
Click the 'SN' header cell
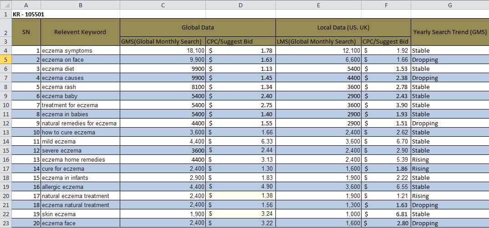(x=25, y=32)
